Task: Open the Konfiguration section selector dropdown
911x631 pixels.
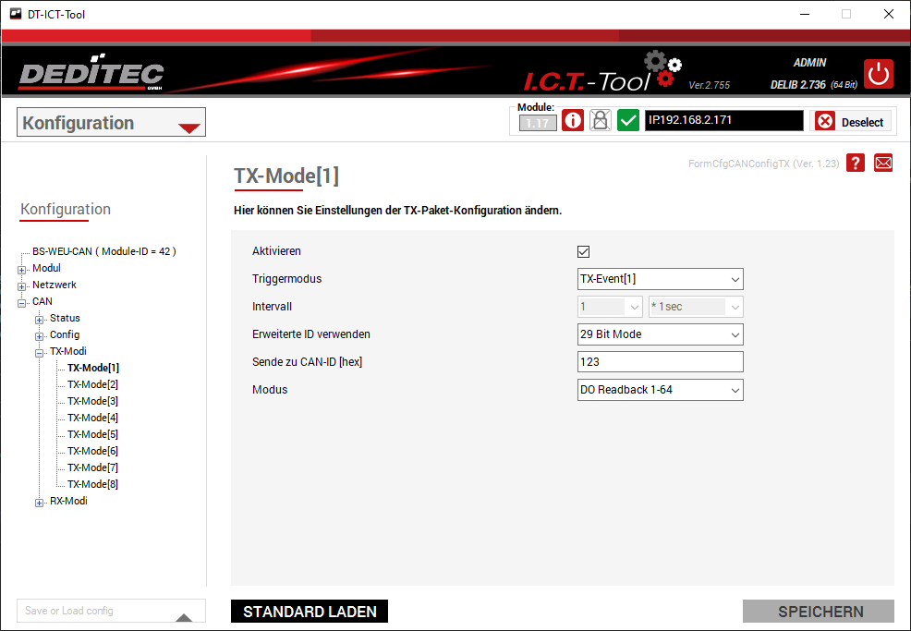Action: point(112,123)
